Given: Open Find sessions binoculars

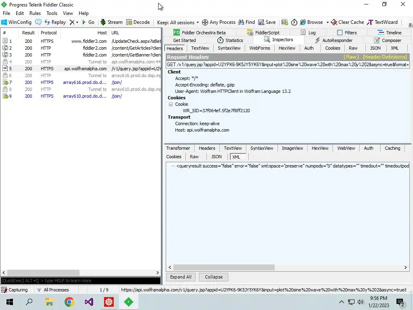Looking at the screenshot, I should [246, 22].
